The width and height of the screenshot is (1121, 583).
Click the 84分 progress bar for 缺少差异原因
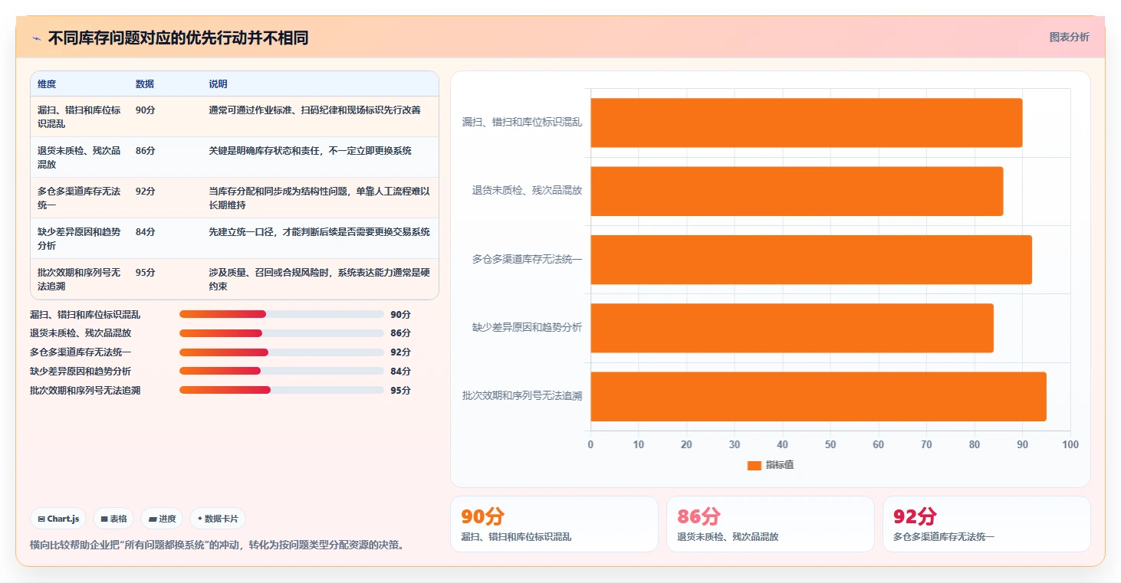pos(281,371)
